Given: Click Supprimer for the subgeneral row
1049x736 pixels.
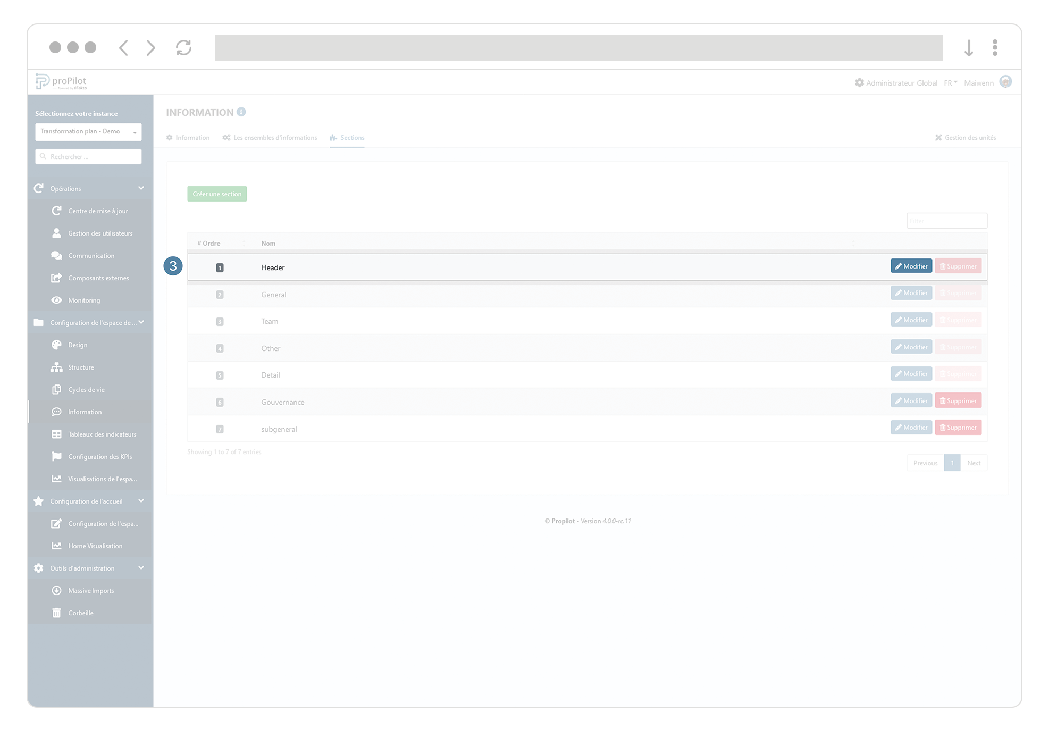Looking at the screenshot, I should point(958,428).
